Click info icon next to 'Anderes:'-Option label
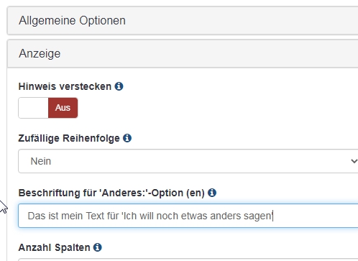358x261 pixels. tap(212, 193)
